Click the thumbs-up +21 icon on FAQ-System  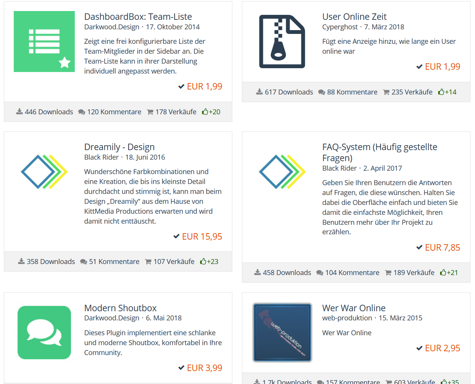click(443, 272)
